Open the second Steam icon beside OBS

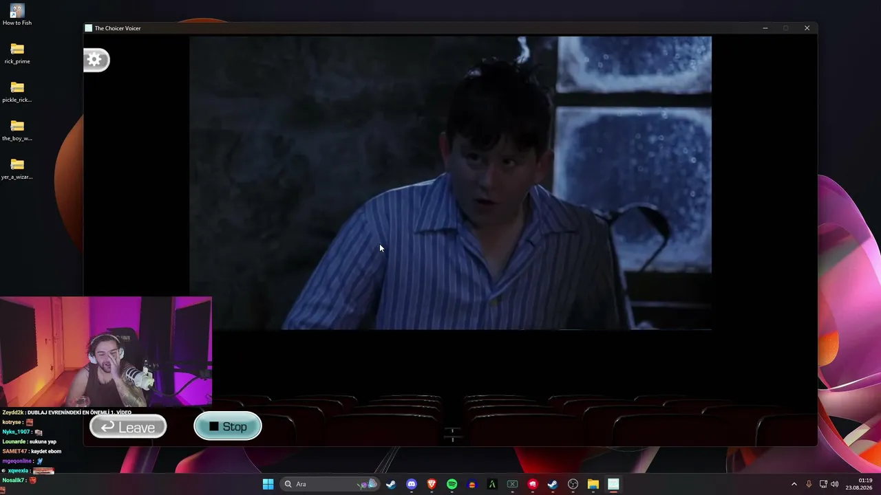tap(553, 484)
